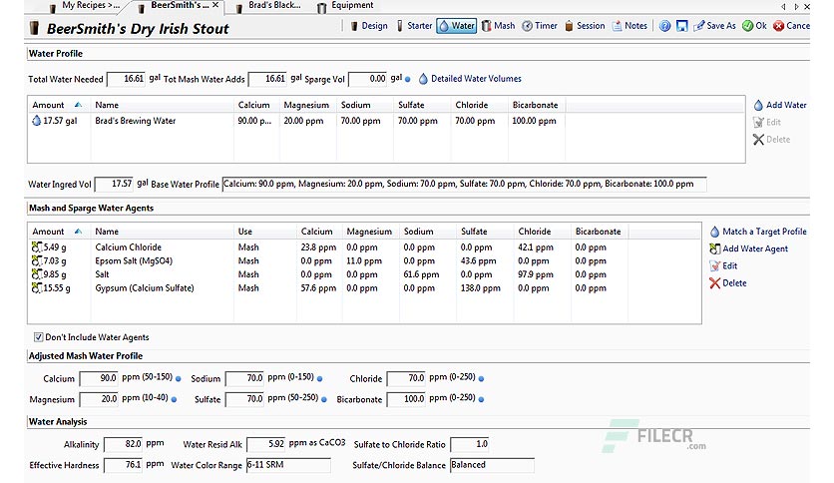The image size is (834, 483).
Task: Toggle Don't Include Water Agents checkbox
Action: tap(38, 337)
